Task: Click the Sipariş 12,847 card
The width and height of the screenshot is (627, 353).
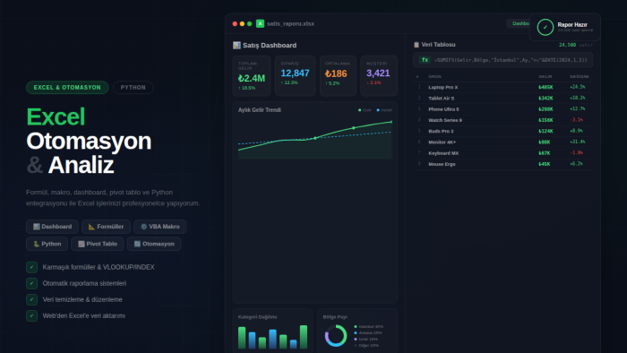Action: point(295,76)
